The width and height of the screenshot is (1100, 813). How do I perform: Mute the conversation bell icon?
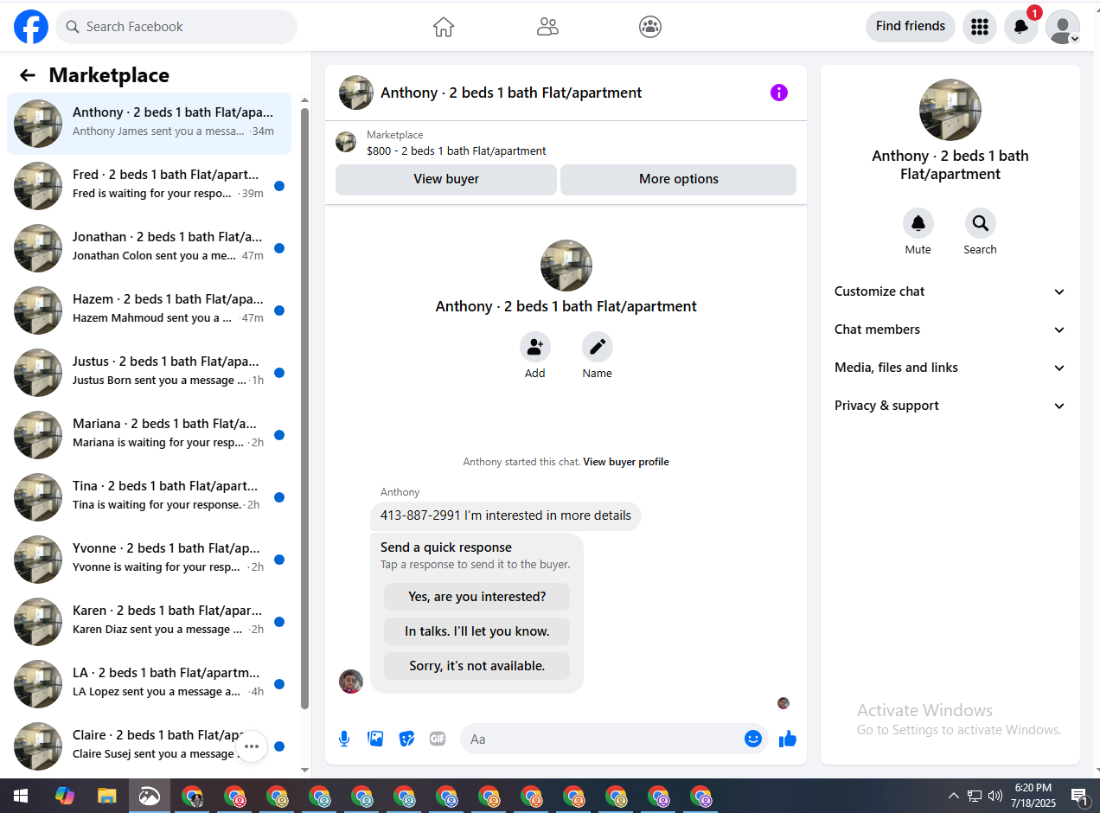(x=918, y=223)
